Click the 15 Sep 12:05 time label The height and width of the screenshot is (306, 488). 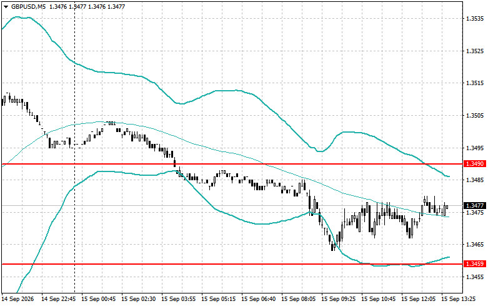click(x=418, y=299)
